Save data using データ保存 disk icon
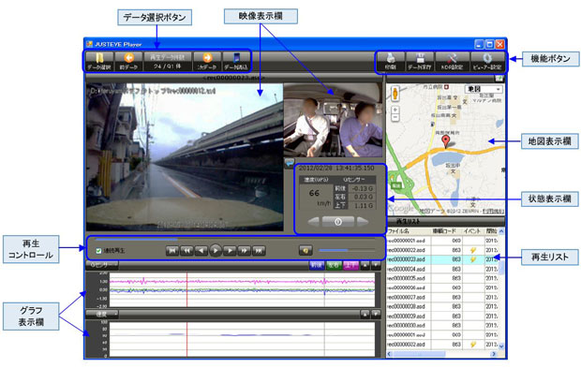This screenshot has width=581, height=368. (x=420, y=62)
